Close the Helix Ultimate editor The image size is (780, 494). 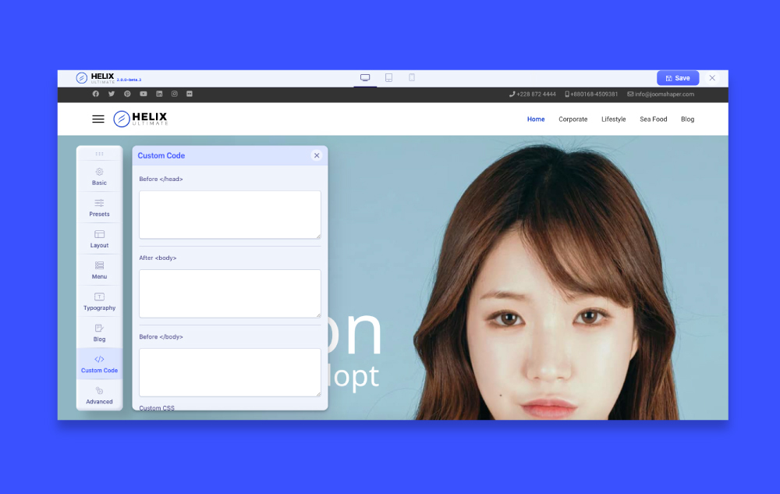712,78
